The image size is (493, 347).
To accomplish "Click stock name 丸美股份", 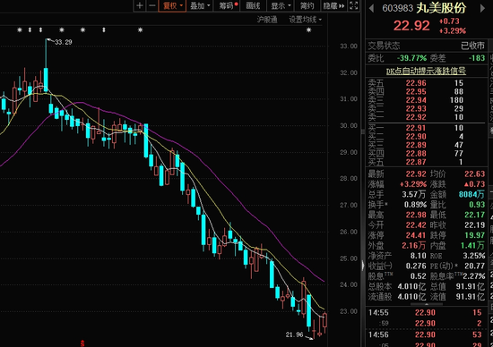I will point(441,8).
